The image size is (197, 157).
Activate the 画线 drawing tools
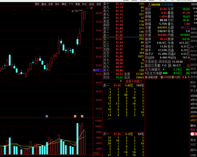(x=64, y=4)
